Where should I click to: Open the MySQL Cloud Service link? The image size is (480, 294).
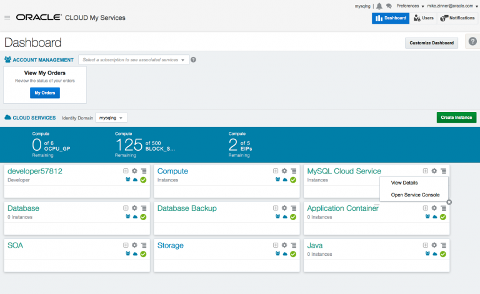pos(344,171)
